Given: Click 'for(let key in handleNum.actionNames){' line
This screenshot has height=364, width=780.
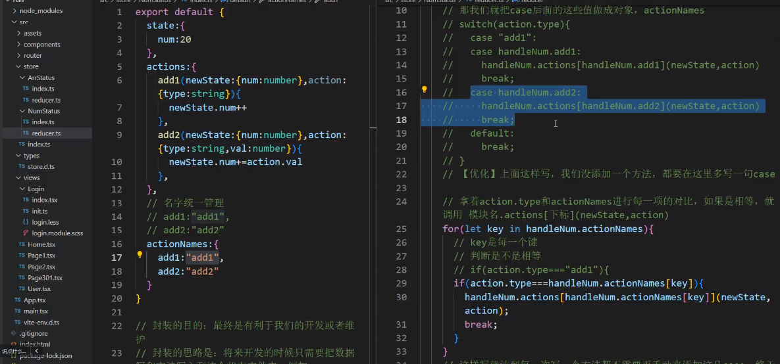Looking at the screenshot, I should [548, 229].
